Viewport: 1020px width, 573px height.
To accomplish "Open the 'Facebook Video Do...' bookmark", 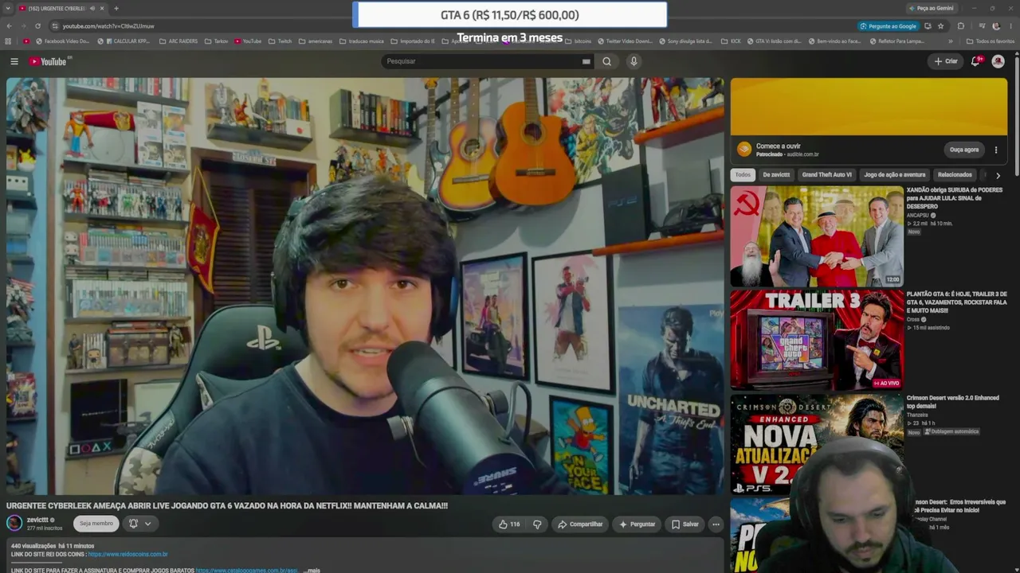I will pos(61,41).
